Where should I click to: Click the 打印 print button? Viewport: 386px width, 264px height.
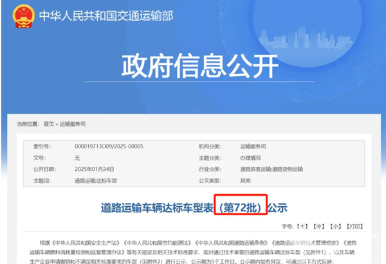pyautogui.click(x=353, y=226)
